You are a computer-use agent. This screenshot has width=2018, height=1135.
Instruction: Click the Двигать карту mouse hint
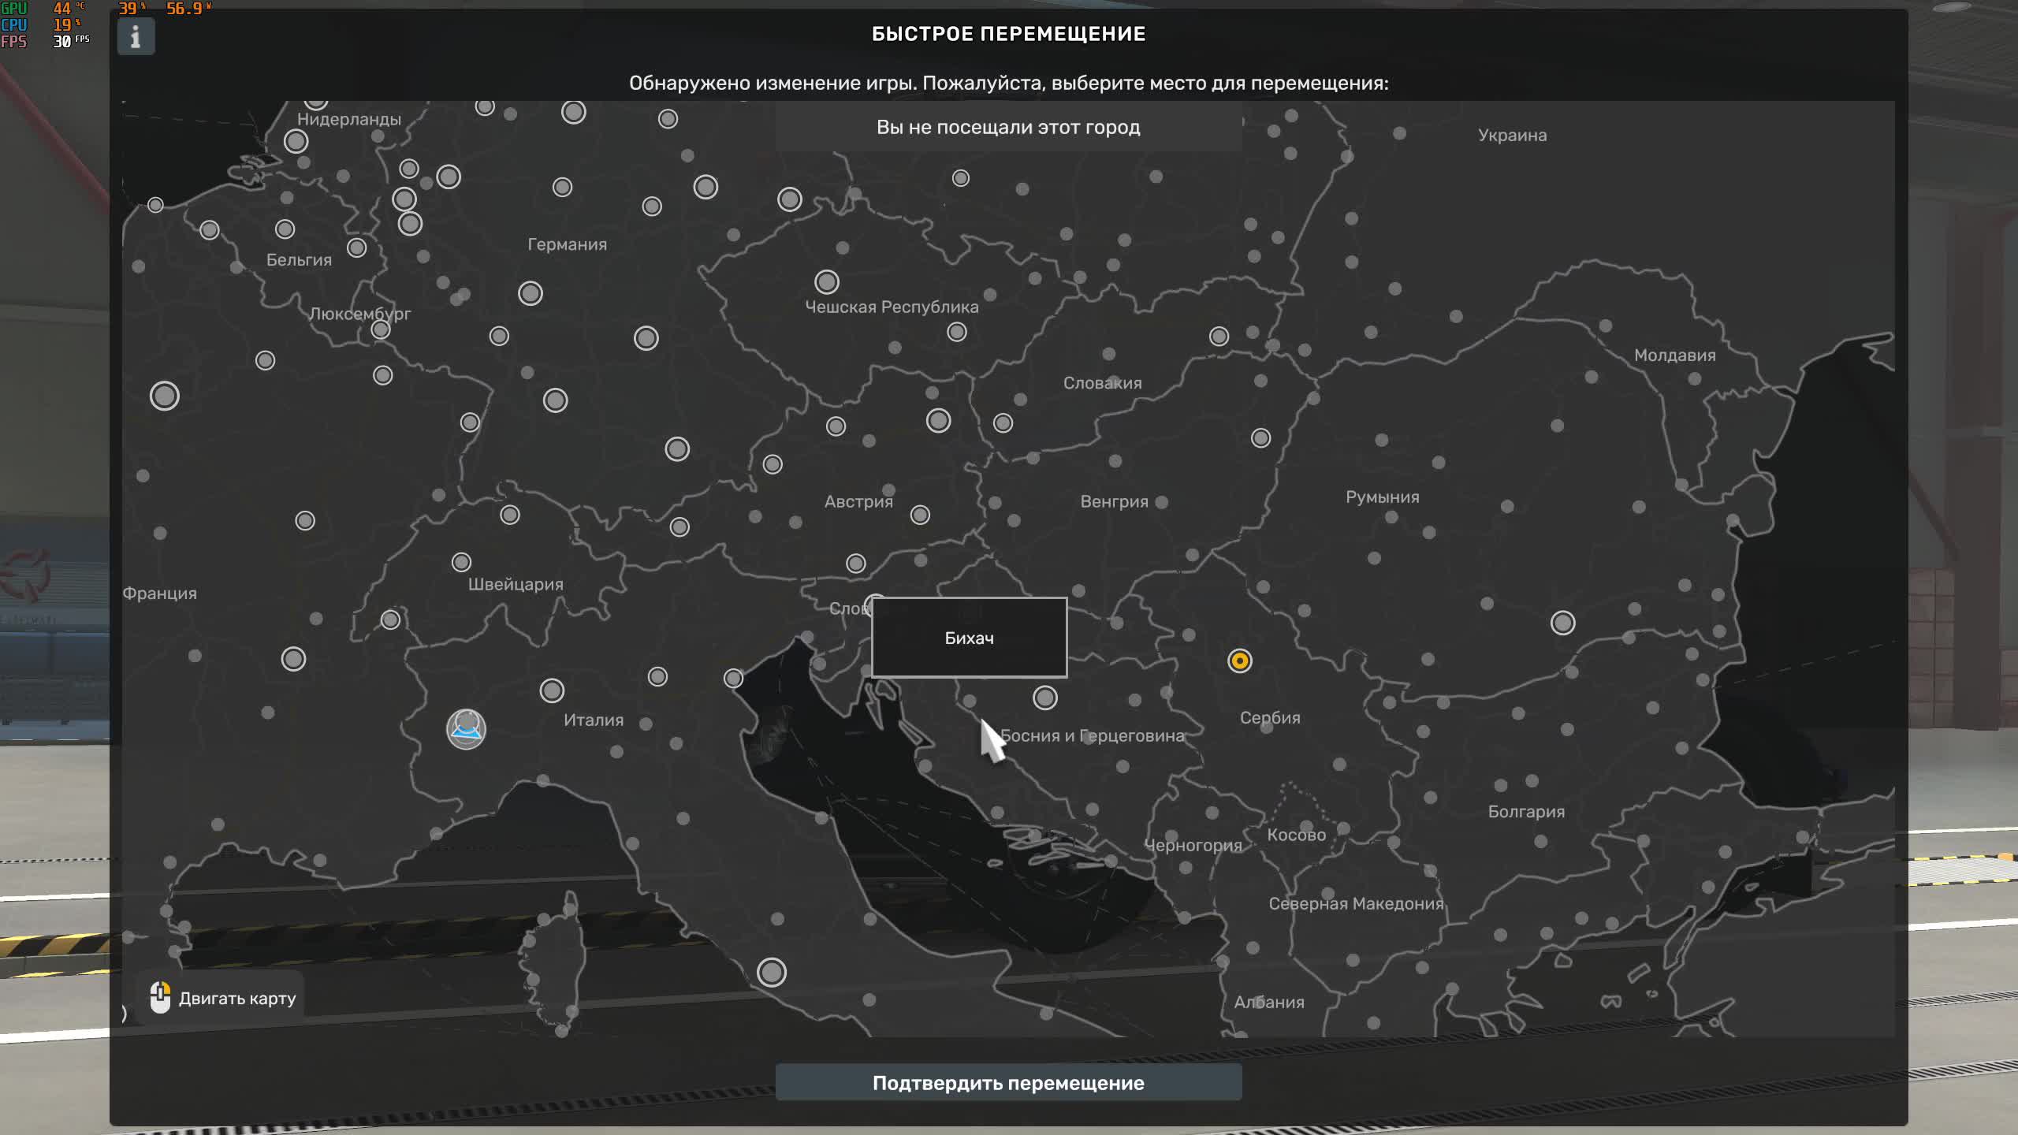click(x=223, y=998)
